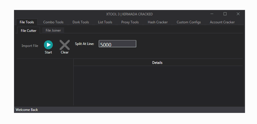Minimize the XTOOL 3 window
The width and height of the screenshot is (257, 124).
tap(212, 14)
